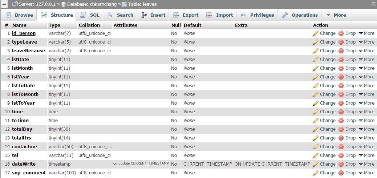This screenshot has width=377, height=178.
Task: Click the red Drop icon for lstYear
Action: coord(341,77)
